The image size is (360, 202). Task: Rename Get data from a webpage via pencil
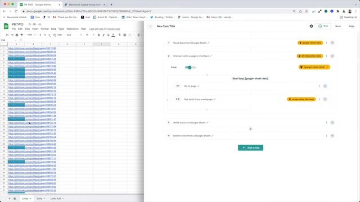(x=215, y=99)
